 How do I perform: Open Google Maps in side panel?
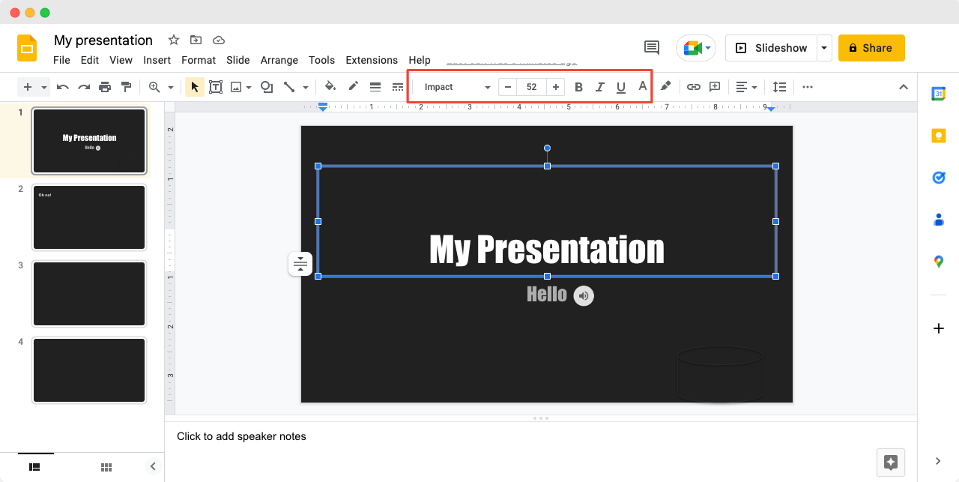939,262
